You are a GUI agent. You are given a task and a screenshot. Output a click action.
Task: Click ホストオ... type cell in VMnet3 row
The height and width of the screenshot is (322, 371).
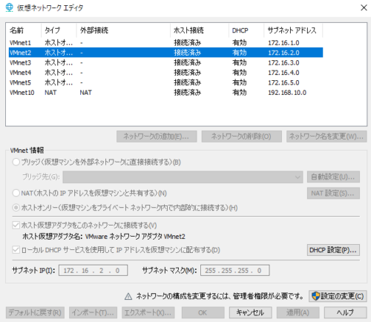tap(59, 63)
